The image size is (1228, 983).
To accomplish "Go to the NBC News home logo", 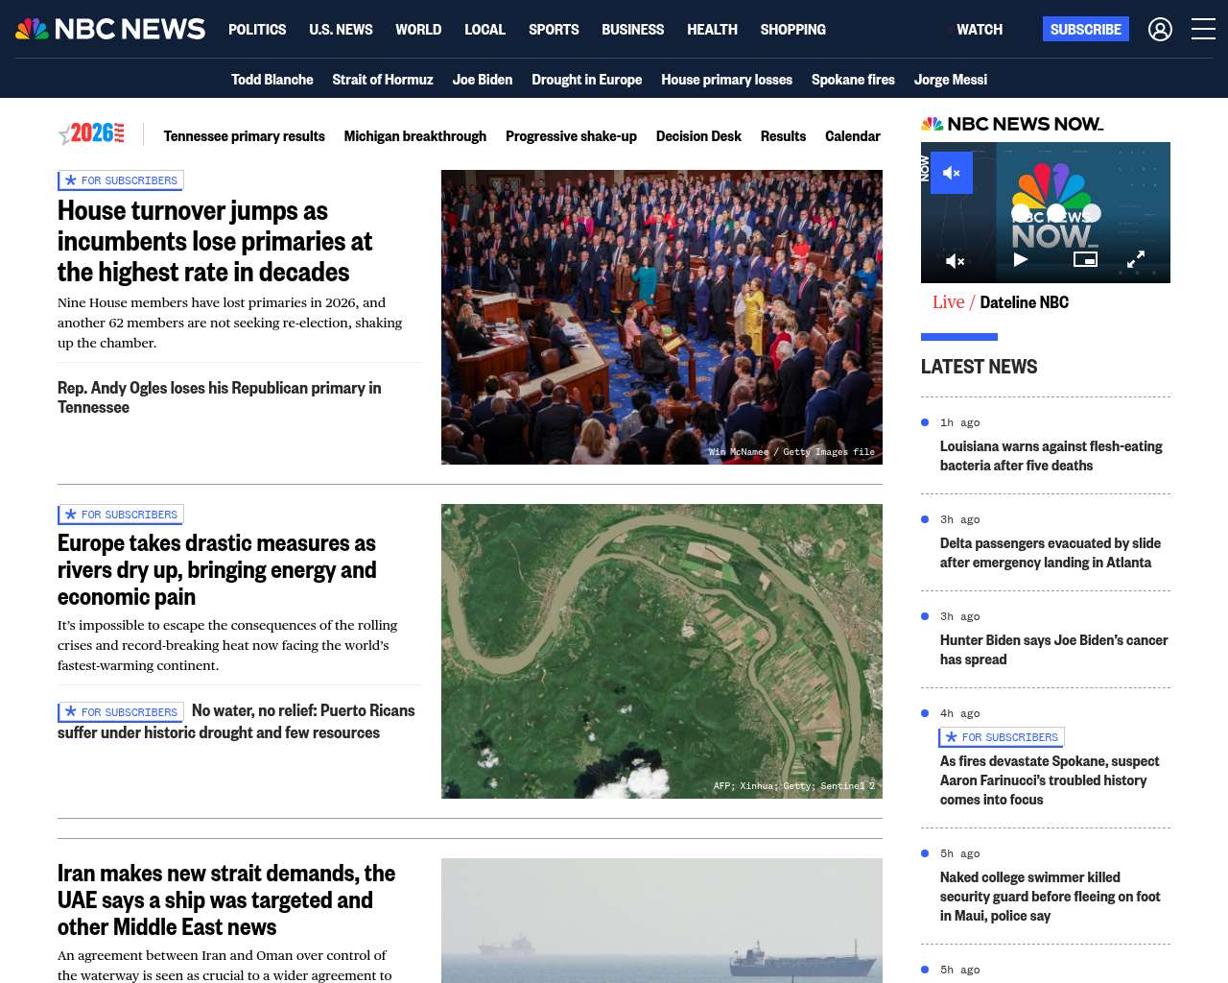I will coord(110,29).
